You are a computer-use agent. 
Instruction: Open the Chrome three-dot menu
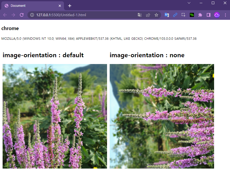226,15
